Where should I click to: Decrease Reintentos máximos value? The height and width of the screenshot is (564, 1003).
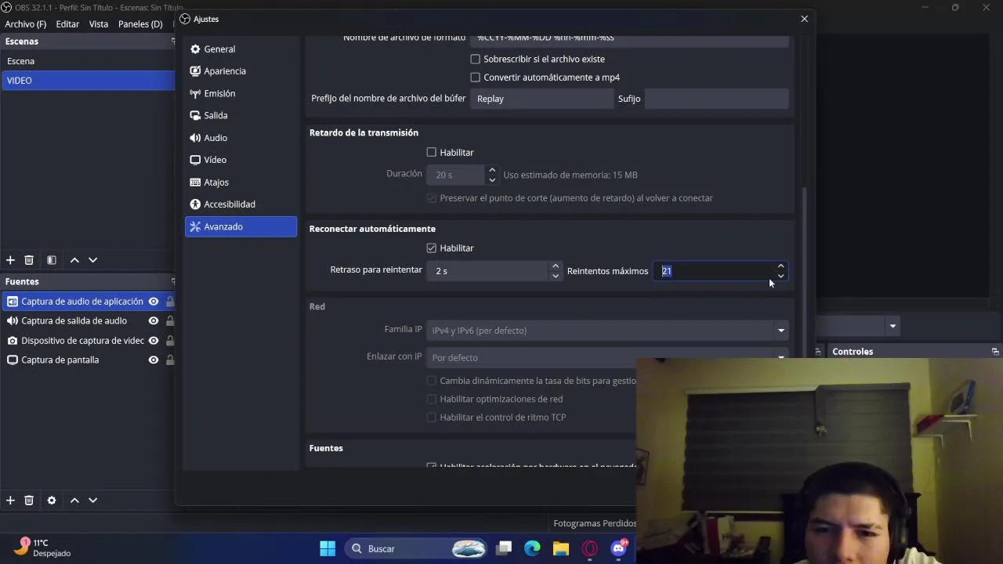(x=780, y=276)
